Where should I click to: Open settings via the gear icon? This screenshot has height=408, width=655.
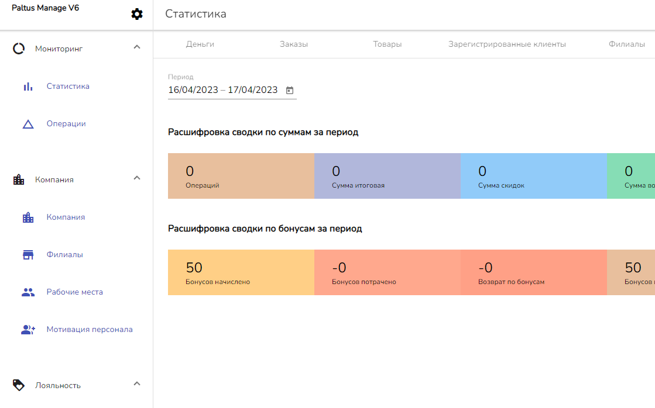(136, 14)
